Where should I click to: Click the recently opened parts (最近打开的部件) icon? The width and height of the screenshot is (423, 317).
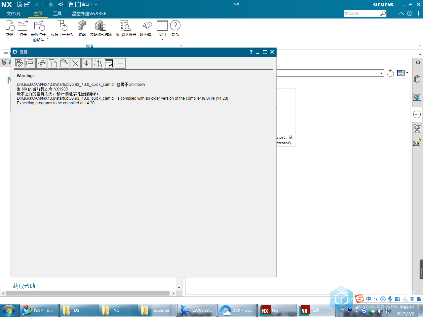(x=39, y=26)
